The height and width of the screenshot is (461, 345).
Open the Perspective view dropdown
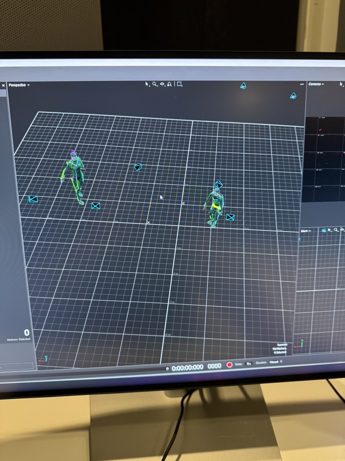pos(19,85)
